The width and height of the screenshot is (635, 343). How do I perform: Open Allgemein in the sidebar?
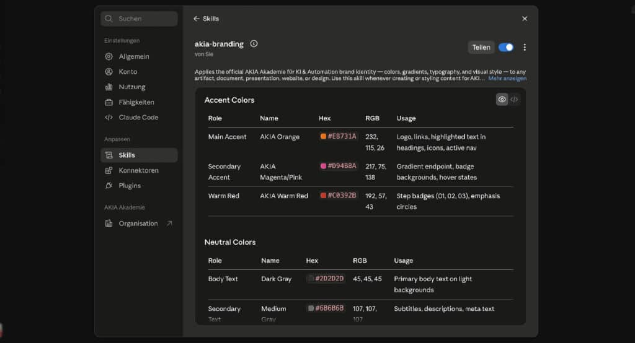(139, 56)
